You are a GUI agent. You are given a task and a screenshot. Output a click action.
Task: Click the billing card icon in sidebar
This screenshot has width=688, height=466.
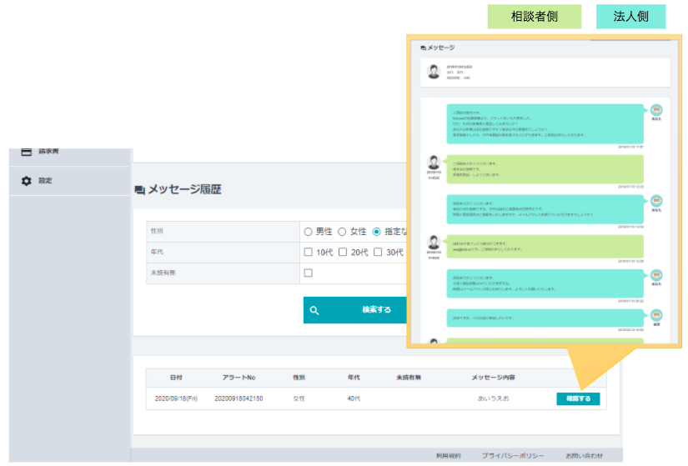(27, 152)
